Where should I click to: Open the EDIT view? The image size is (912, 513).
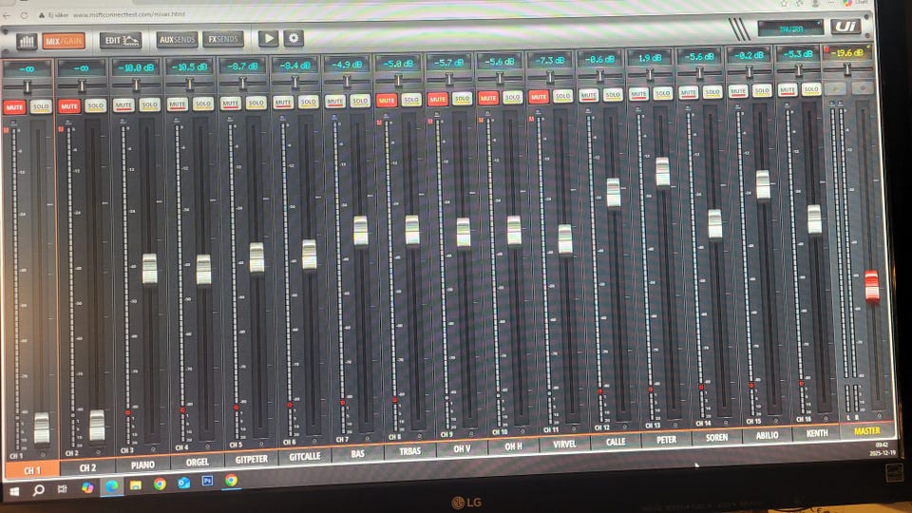pyautogui.click(x=121, y=40)
